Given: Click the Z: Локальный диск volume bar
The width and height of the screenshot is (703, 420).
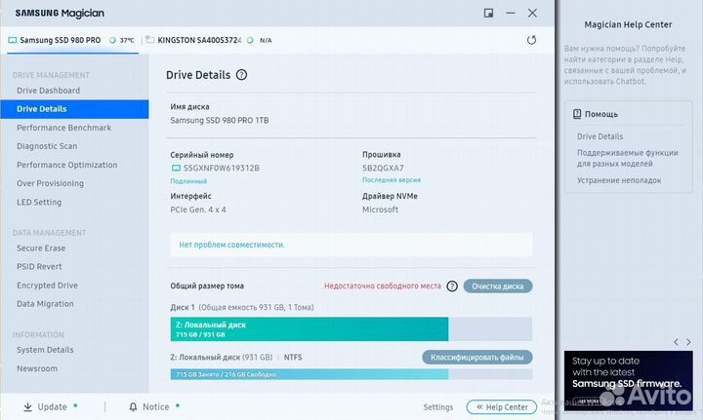Looking at the screenshot, I should (310, 328).
